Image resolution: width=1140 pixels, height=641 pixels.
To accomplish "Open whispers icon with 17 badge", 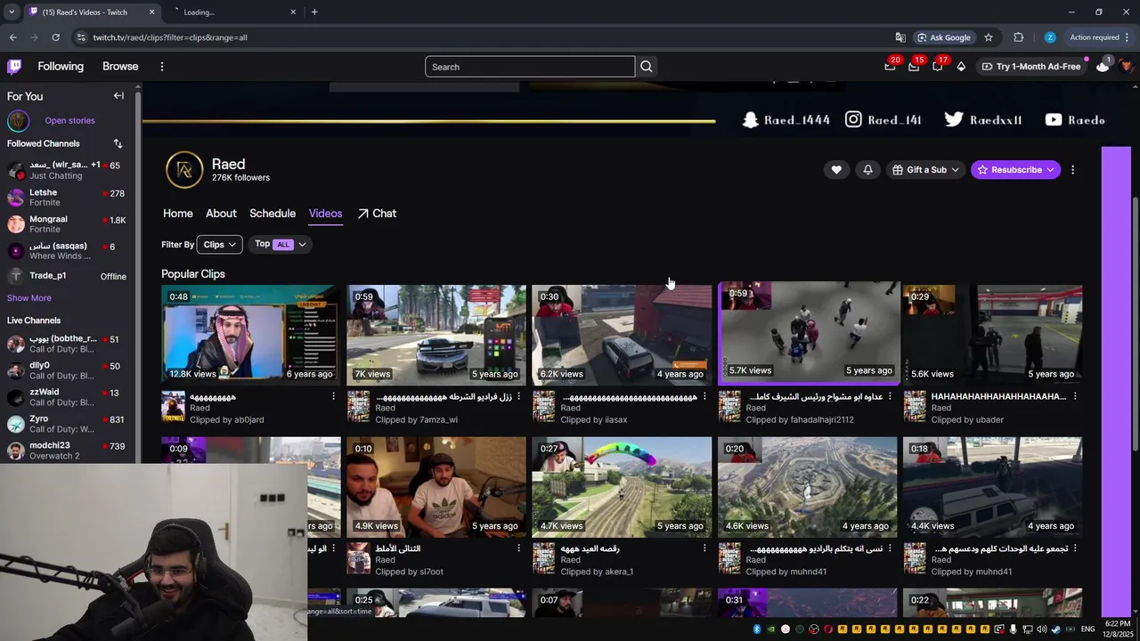I will pyautogui.click(x=937, y=67).
